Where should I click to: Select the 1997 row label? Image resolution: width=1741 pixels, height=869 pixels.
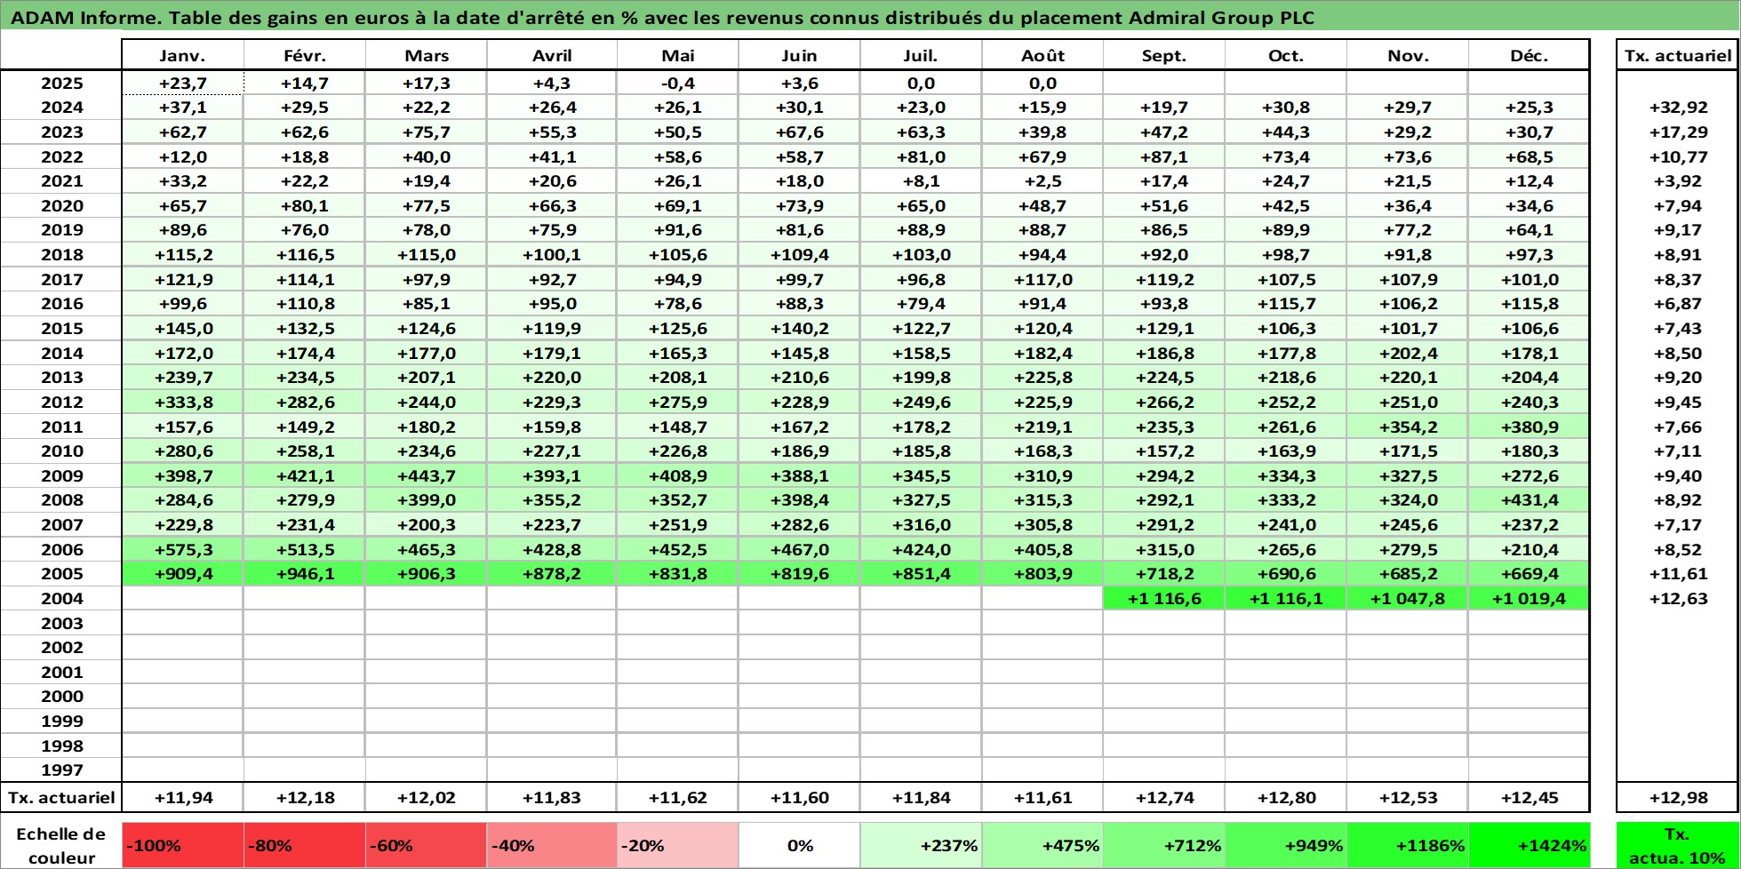pyautogui.click(x=61, y=770)
